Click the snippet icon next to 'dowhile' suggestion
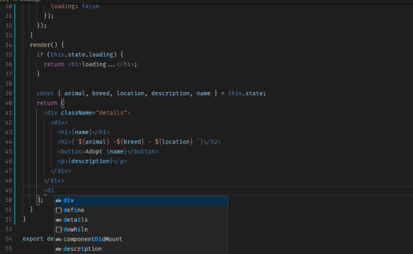Screen dimensions: 413x254 pyautogui.click(x=58, y=229)
